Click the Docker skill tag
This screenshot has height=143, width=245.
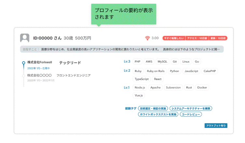(202, 87)
